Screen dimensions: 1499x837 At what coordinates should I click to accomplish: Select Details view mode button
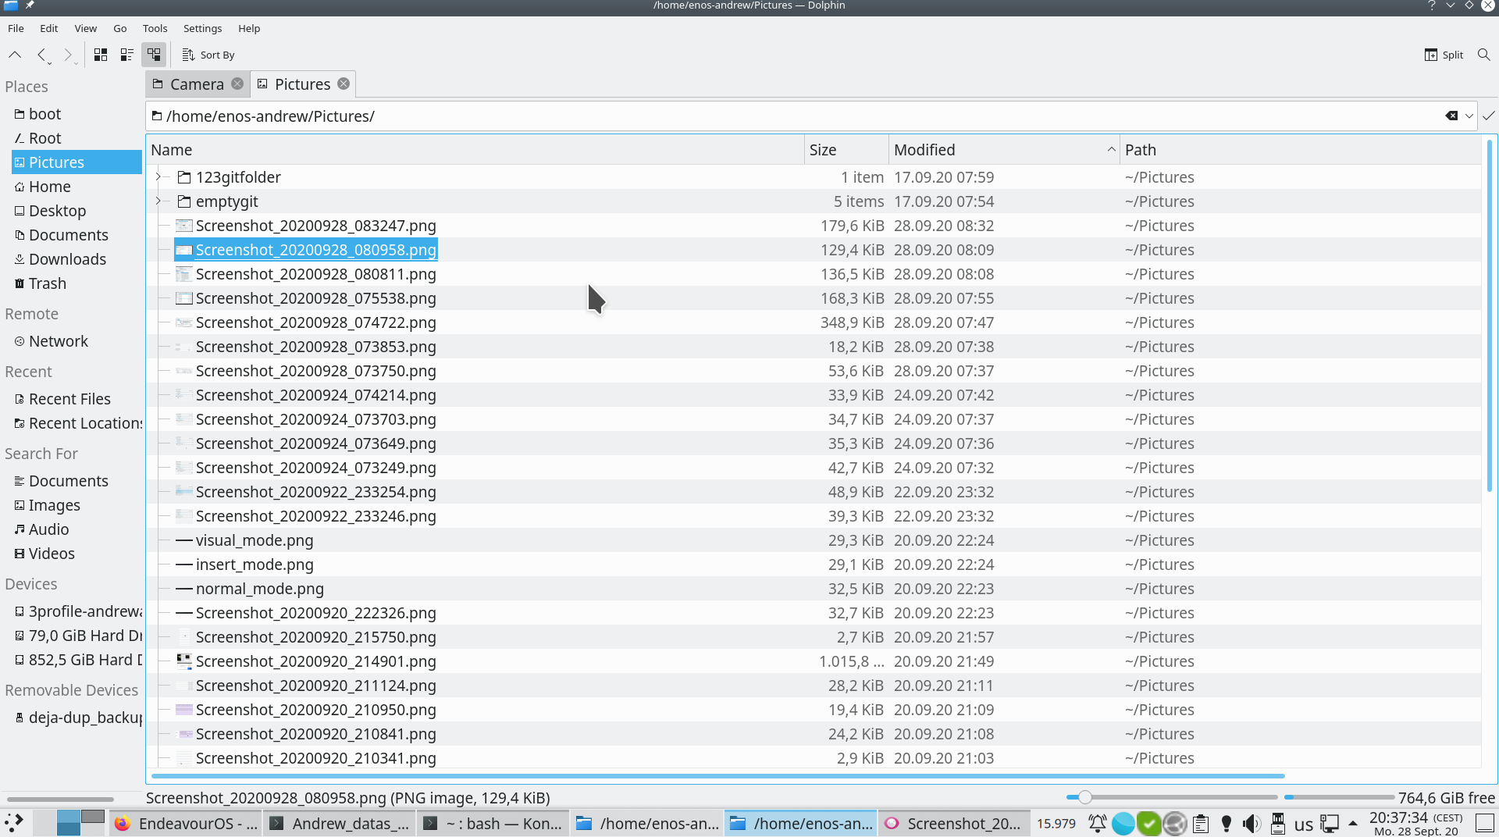pyautogui.click(x=154, y=55)
